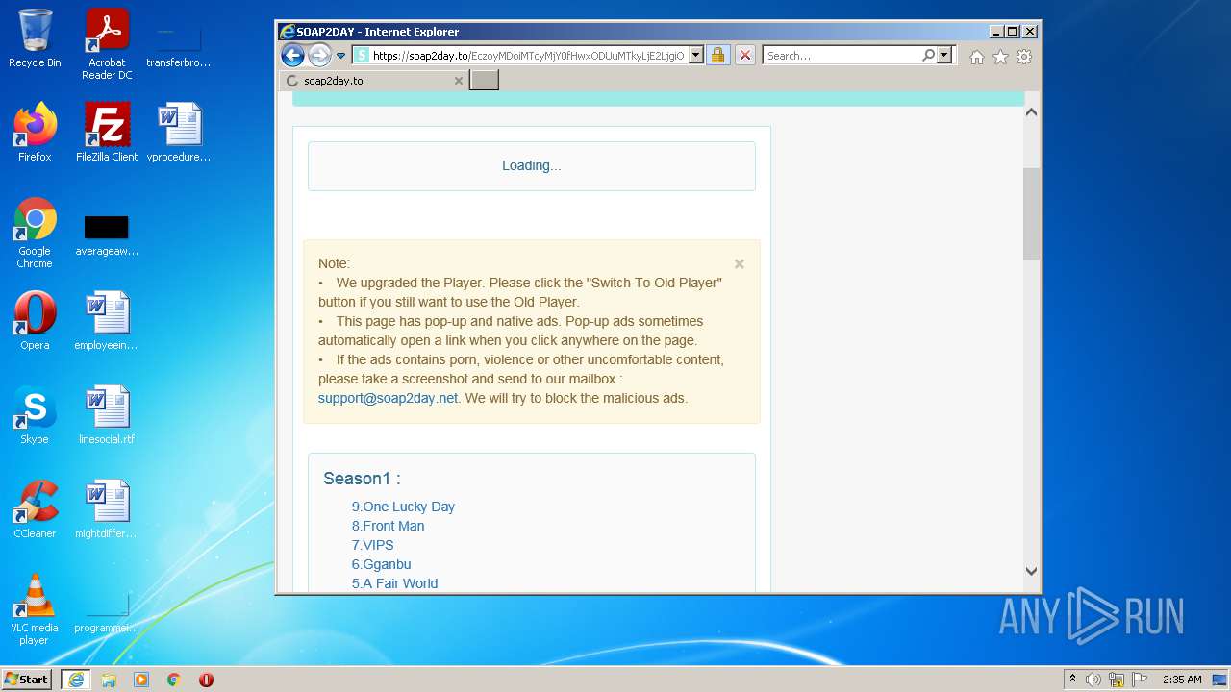Click into the Search box
This screenshot has height=692, width=1231.
(842, 56)
